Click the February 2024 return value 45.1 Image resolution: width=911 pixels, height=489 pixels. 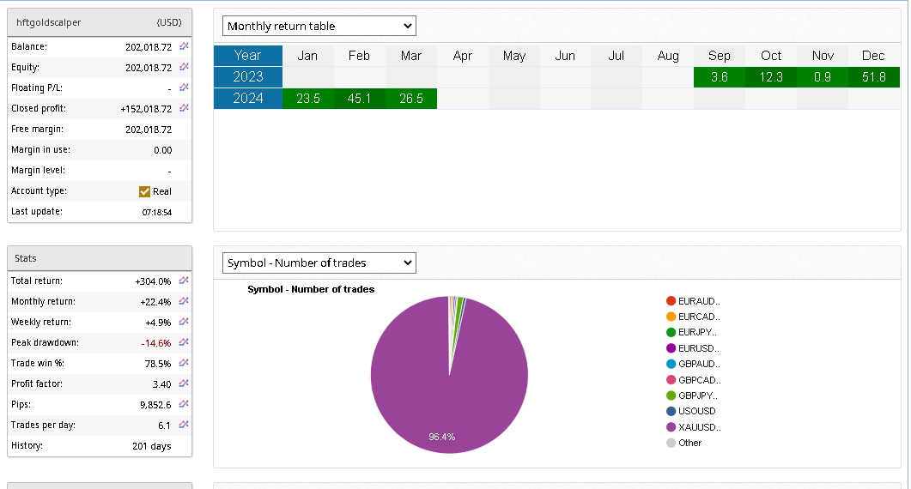pyautogui.click(x=359, y=99)
